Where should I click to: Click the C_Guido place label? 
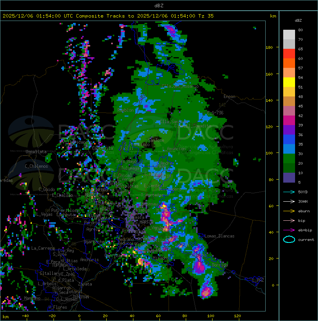coord(47,189)
